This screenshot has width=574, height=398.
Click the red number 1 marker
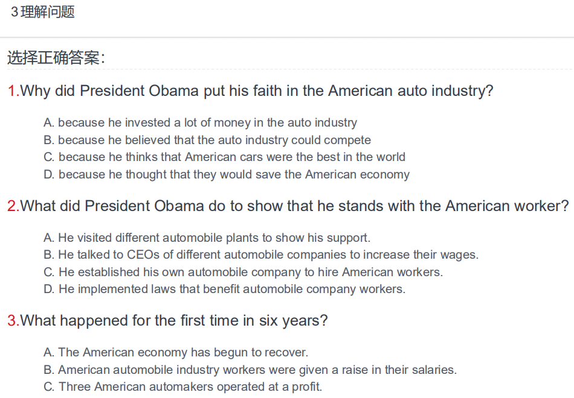click(13, 91)
